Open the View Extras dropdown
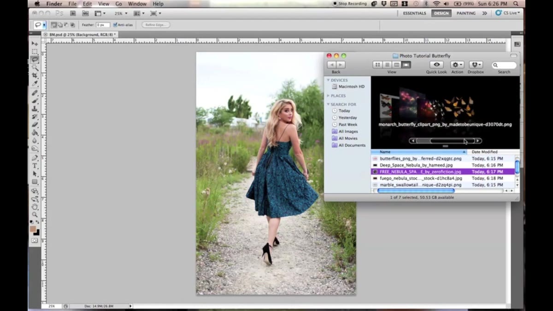Screen dimensions: 553x311 point(100,13)
